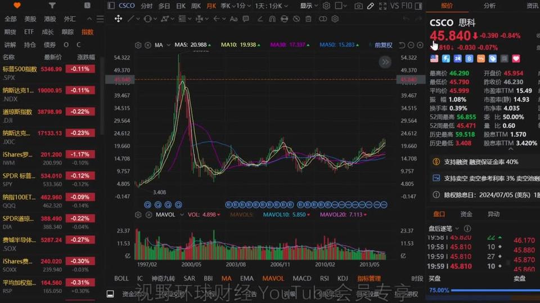
Task: Open the favorites heart icon at top left
Action: (x=17, y=6)
